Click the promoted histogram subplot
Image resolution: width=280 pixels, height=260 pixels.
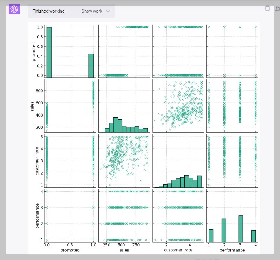(70, 51)
